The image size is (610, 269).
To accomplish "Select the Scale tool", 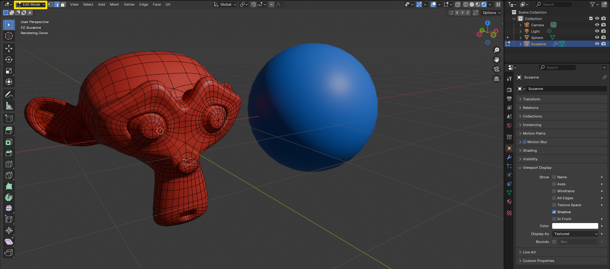I will 9,71.
